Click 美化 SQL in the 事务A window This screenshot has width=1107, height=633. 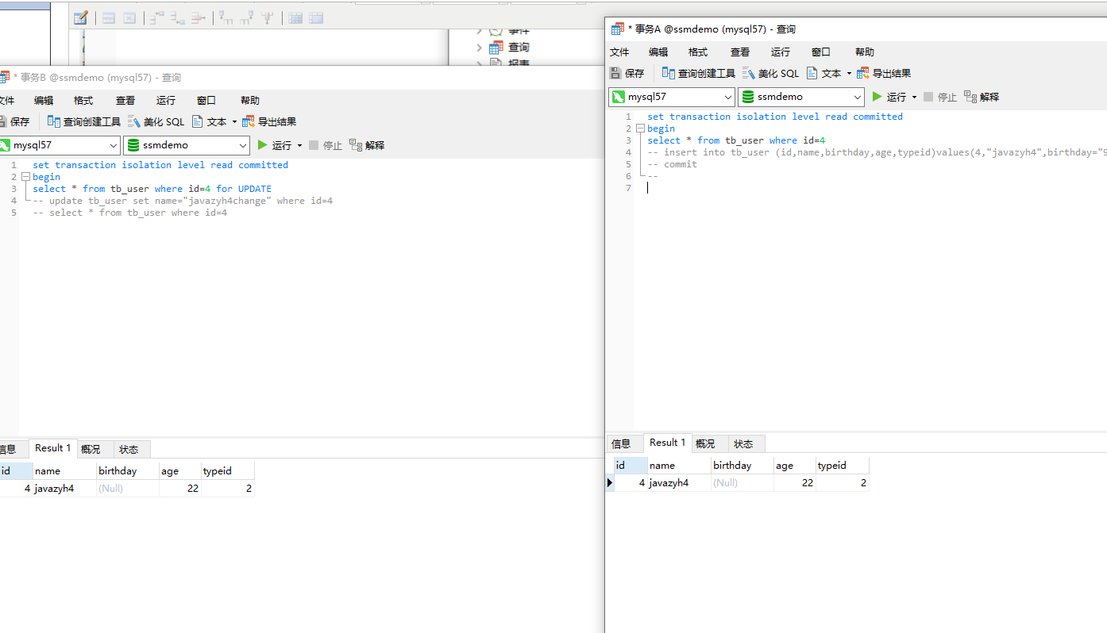770,73
